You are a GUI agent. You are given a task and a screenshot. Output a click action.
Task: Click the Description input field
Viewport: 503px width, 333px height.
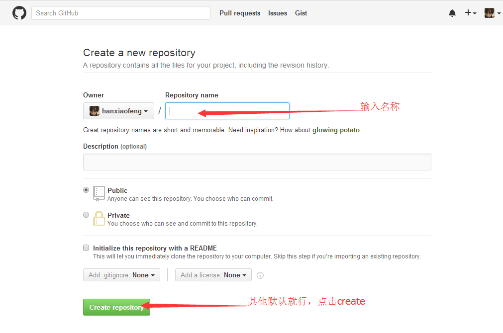257,162
